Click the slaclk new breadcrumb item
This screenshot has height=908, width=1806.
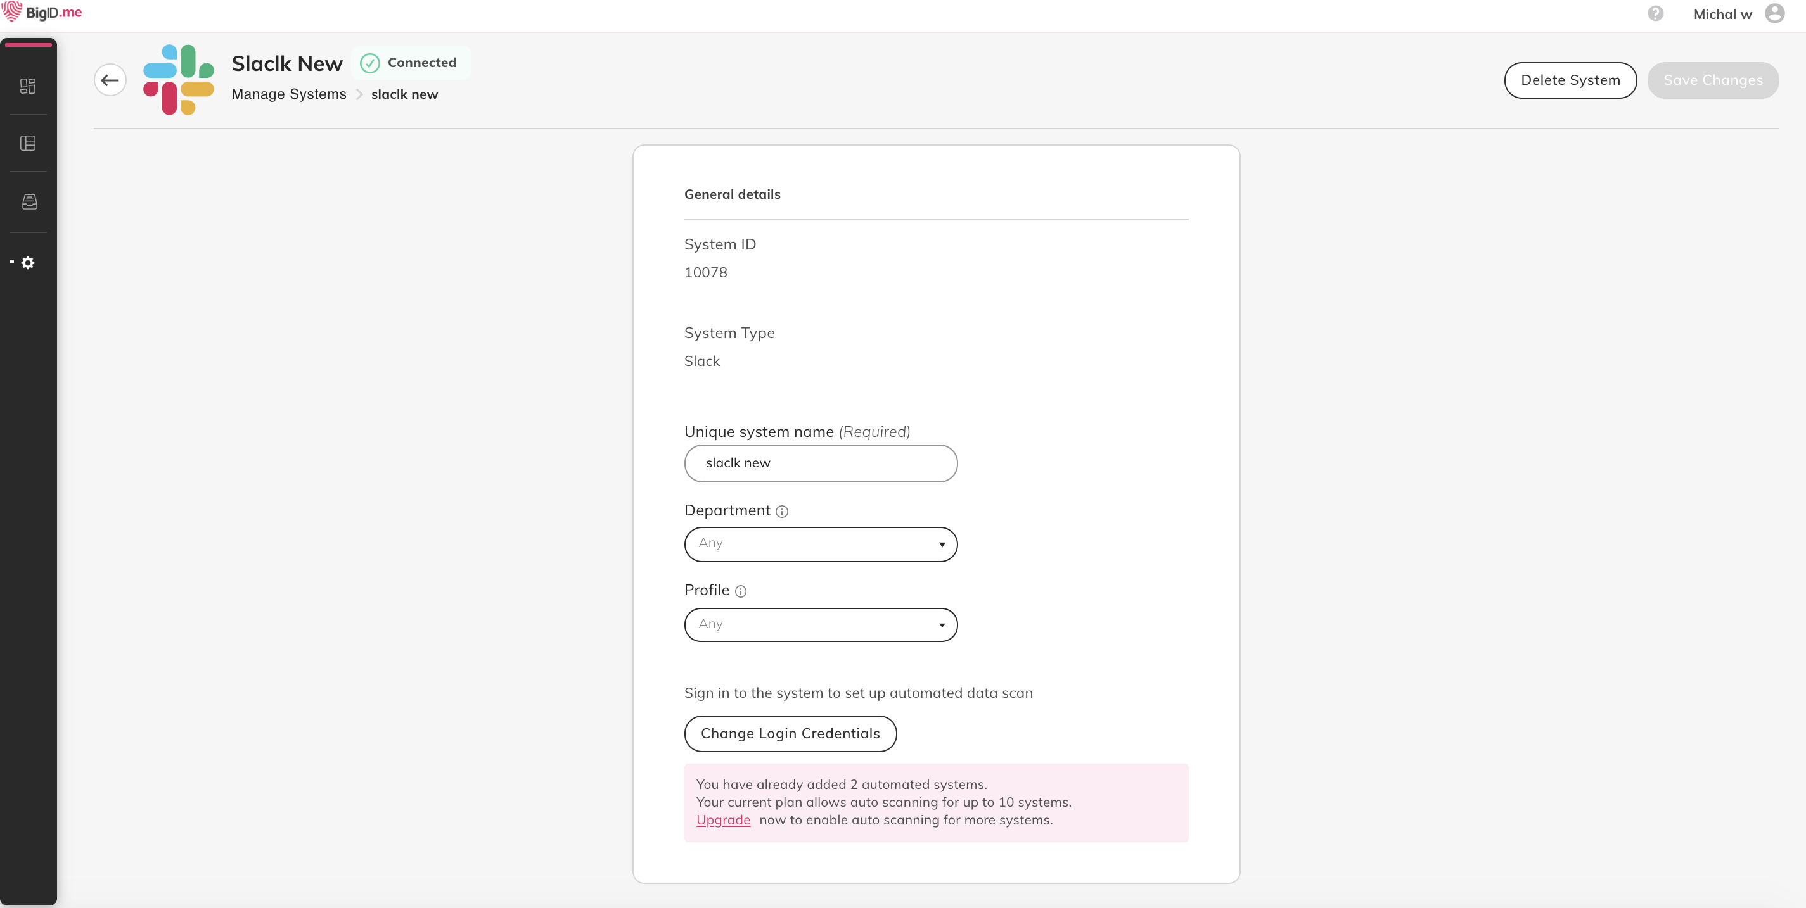click(404, 94)
